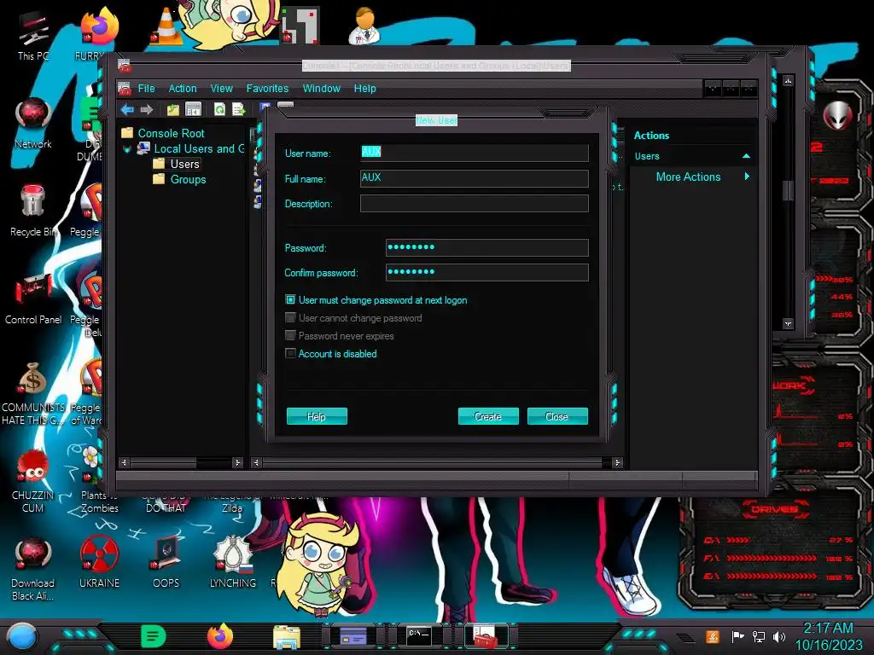
Task: Click the Export List toolbar icon
Action: (x=239, y=110)
